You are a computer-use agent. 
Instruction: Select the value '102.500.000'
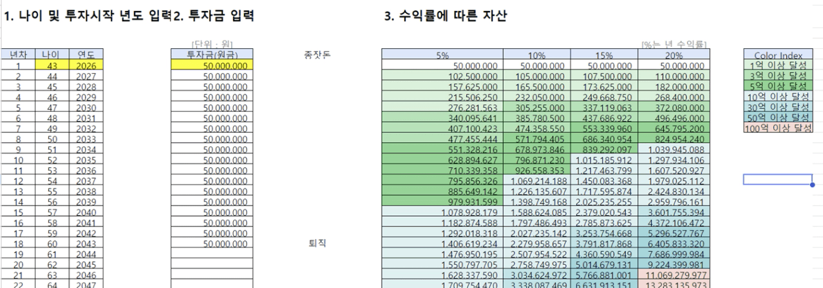coord(442,76)
